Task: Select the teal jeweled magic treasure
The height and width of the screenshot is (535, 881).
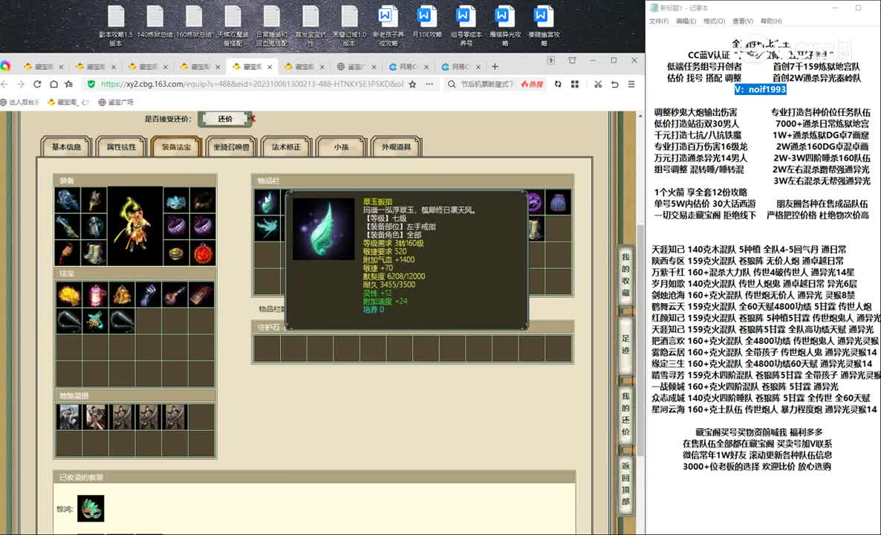Action: coord(95,321)
